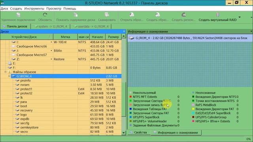This screenshot has width=253, height=142.
Task: Click the disk list scroll down arrow
Action: [x=123, y=133]
